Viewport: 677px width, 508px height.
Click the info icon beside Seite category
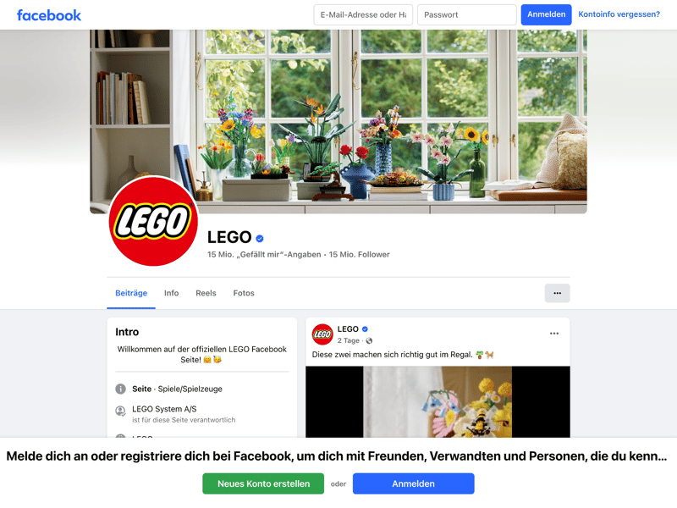[120, 389]
